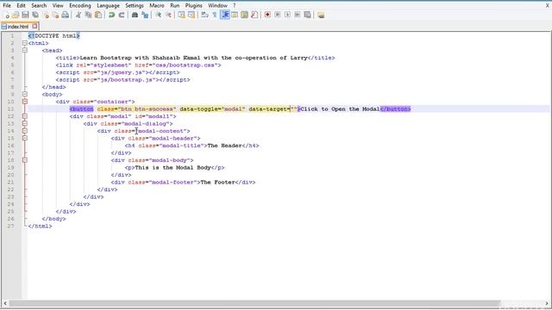Open the Encoding menu
The image size is (552, 310).
(x=80, y=6)
